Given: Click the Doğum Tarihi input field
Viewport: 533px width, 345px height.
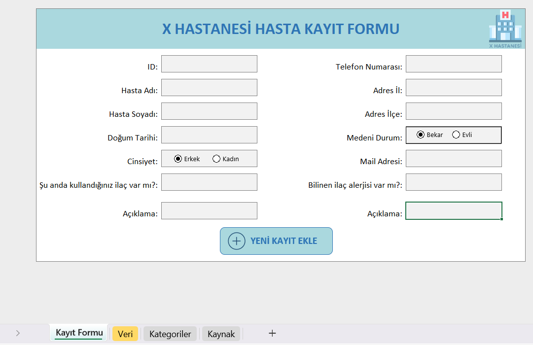Looking at the screenshot, I should tap(209, 135).
